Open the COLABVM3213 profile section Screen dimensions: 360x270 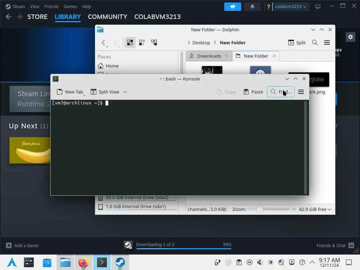pyautogui.click(x=157, y=17)
